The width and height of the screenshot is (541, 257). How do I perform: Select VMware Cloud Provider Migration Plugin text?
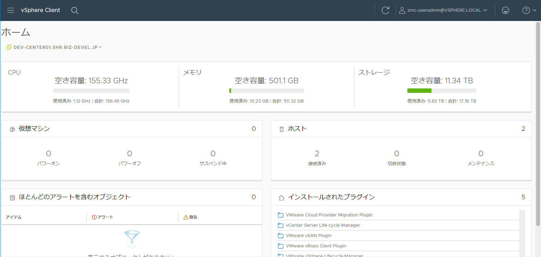(329, 215)
